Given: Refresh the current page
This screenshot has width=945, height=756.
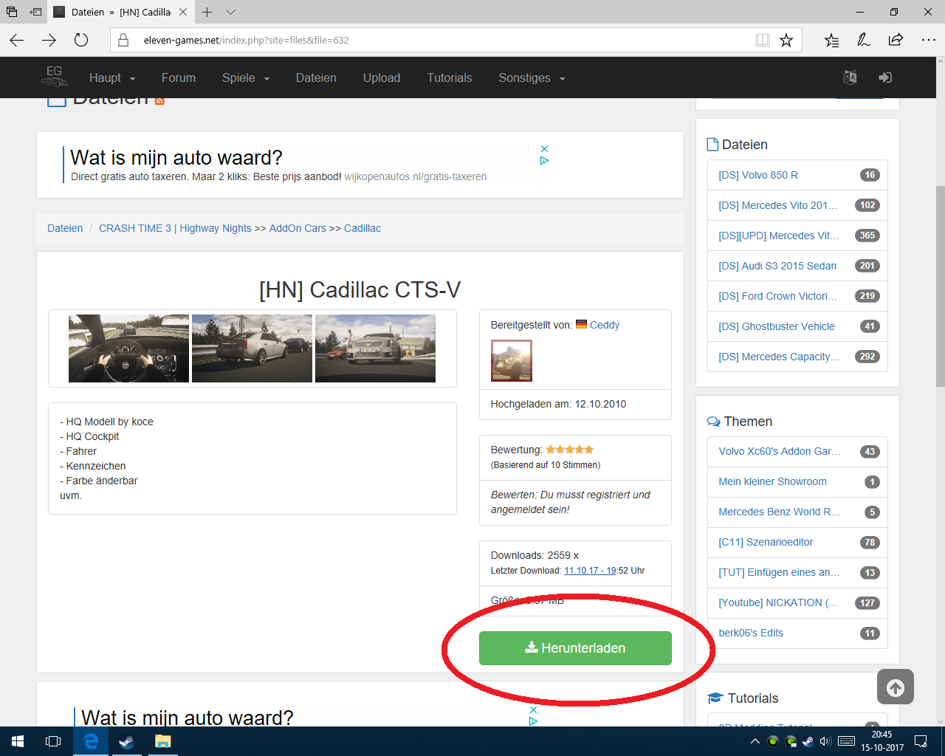Looking at the screenshot, I should pos(81,40).
